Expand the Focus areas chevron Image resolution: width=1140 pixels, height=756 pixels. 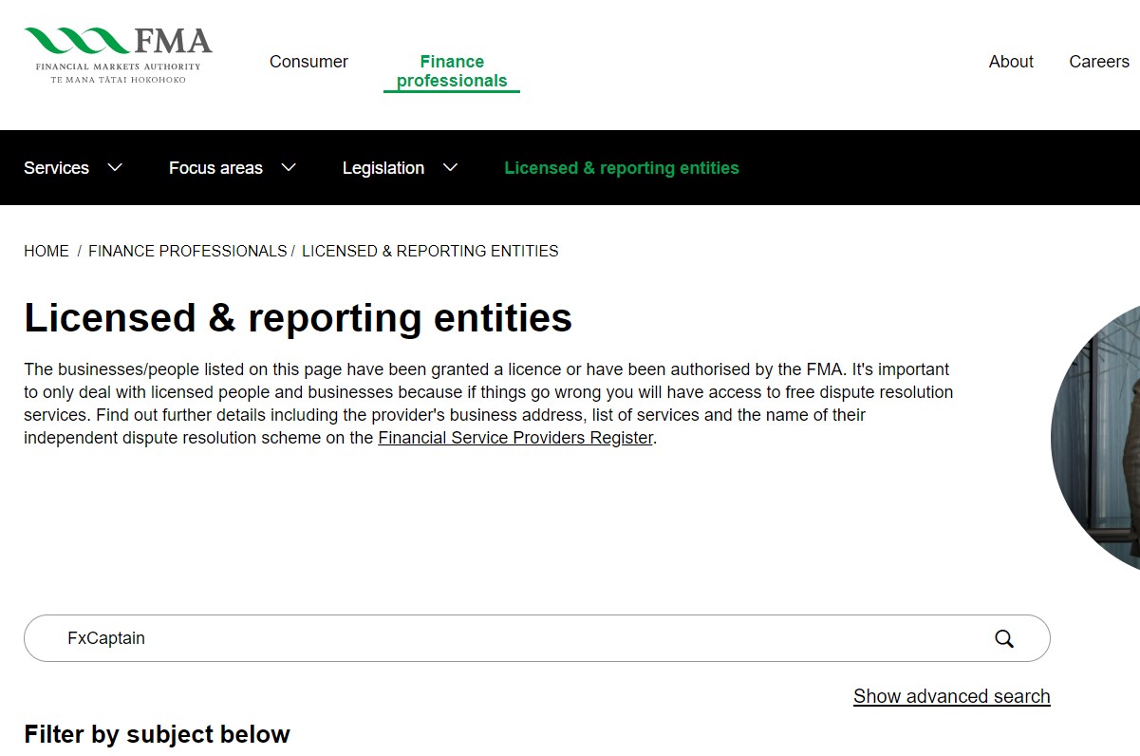click(289, 167)
